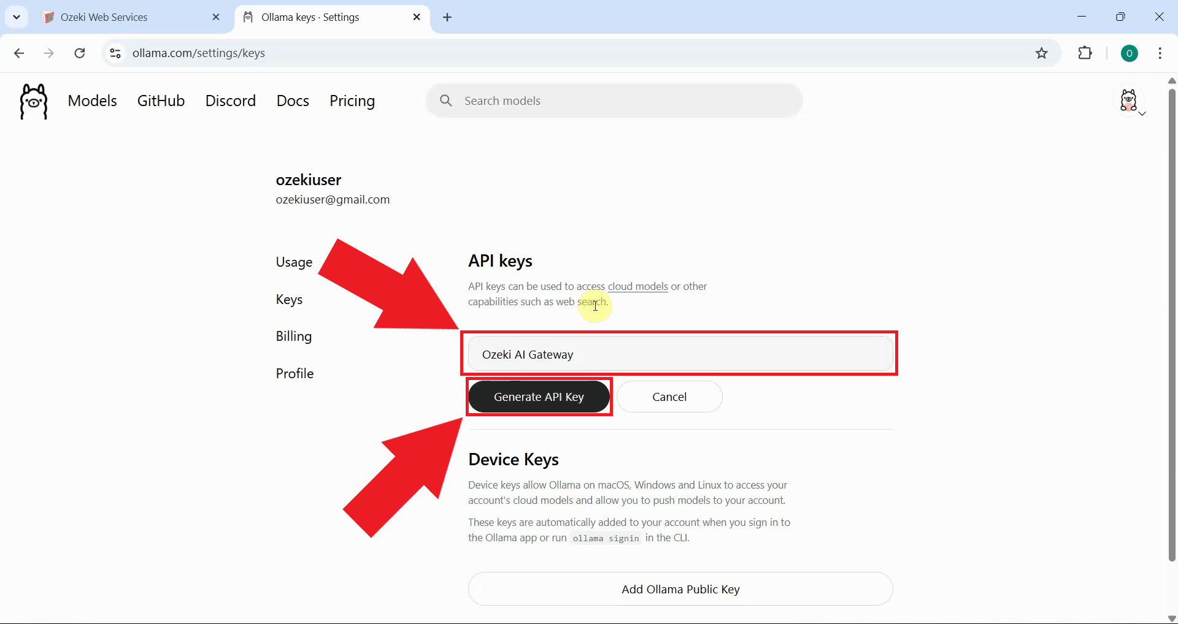
Task: Follow the cloud models link
Action: coord(637,286)
